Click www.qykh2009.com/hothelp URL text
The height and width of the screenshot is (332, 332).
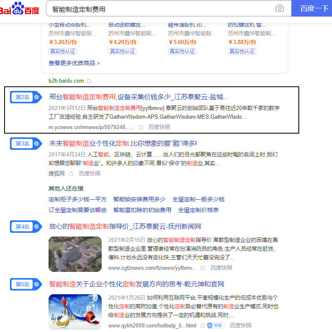click(x=152, y=326)
